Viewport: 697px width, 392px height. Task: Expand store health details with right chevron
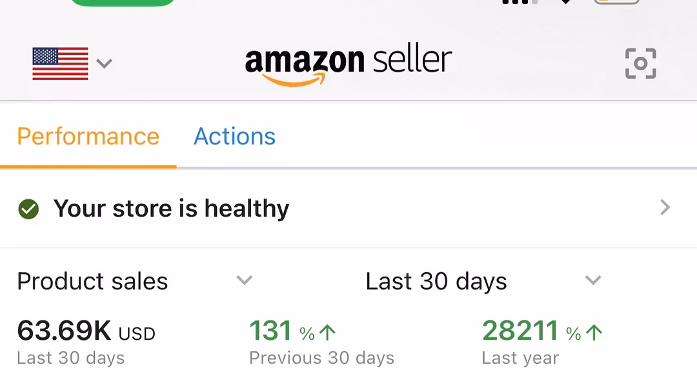pos(665,208)
